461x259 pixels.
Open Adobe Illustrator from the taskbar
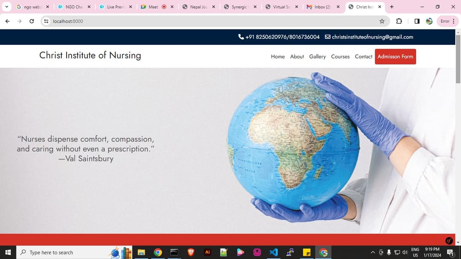[207, 252]
